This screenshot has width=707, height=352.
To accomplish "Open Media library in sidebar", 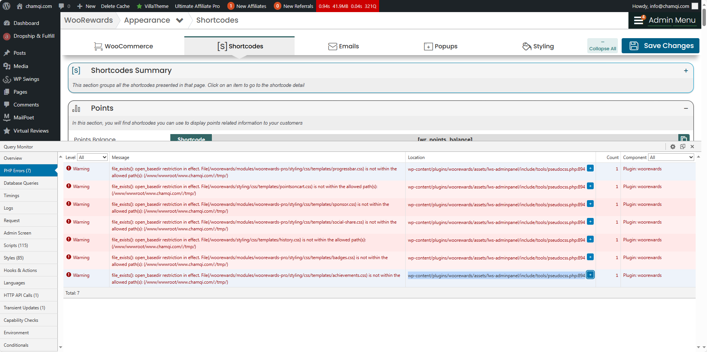I will tap(21, 66).
